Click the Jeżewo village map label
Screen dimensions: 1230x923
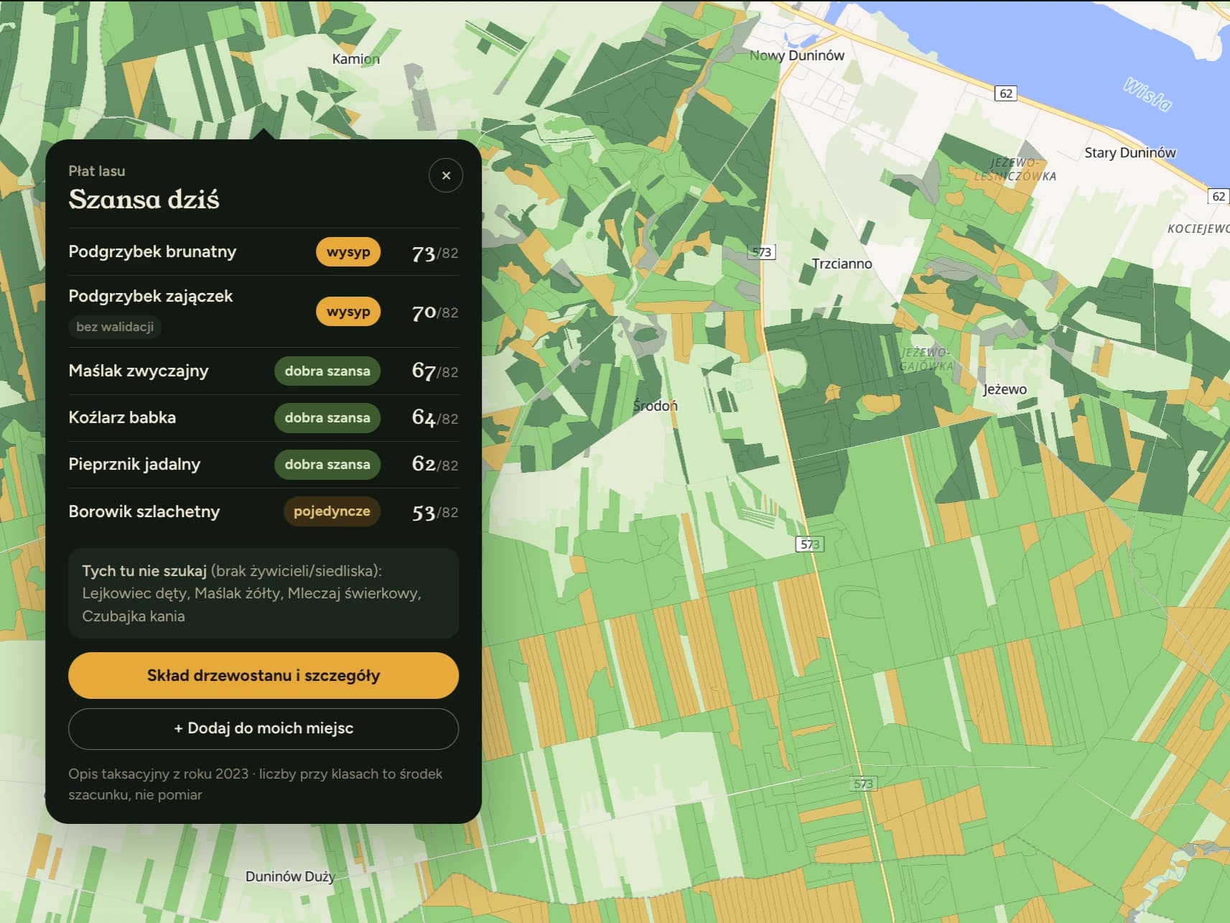pos(1005,389)
